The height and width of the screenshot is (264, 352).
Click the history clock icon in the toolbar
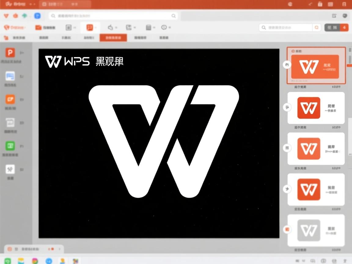pos(163,27)
